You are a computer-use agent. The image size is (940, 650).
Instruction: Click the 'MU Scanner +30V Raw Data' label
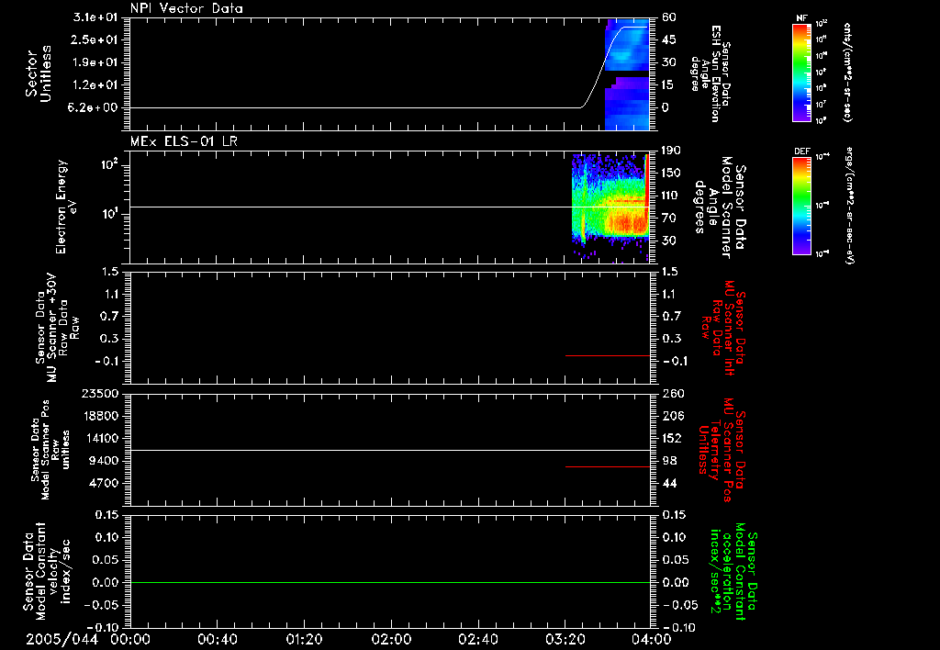pyautogui.click(x=57, y=328)
